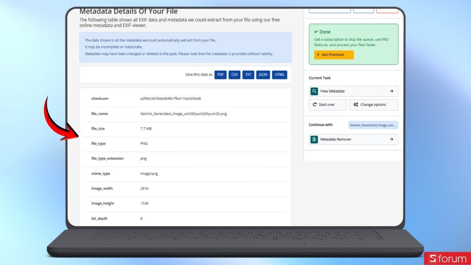Screen dimensions: 471x265
Task: Click the file_type_extension label
Action: tap(108, 159)
